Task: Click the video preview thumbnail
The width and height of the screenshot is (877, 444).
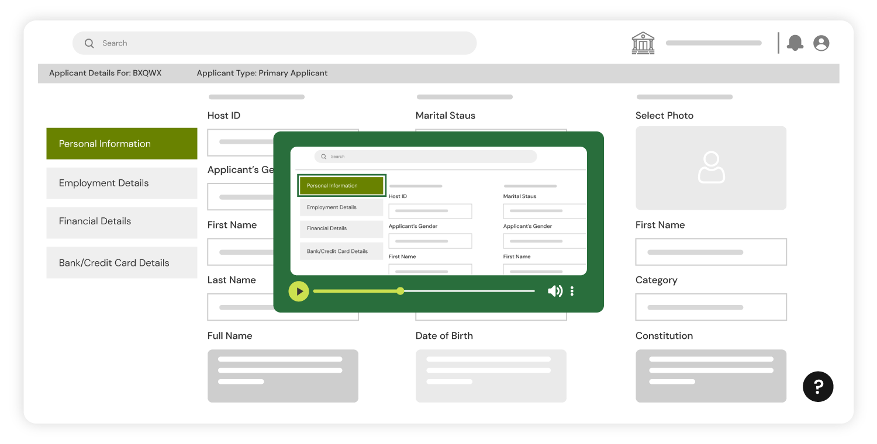Action: pyautogui.click(x=438, y=211)
